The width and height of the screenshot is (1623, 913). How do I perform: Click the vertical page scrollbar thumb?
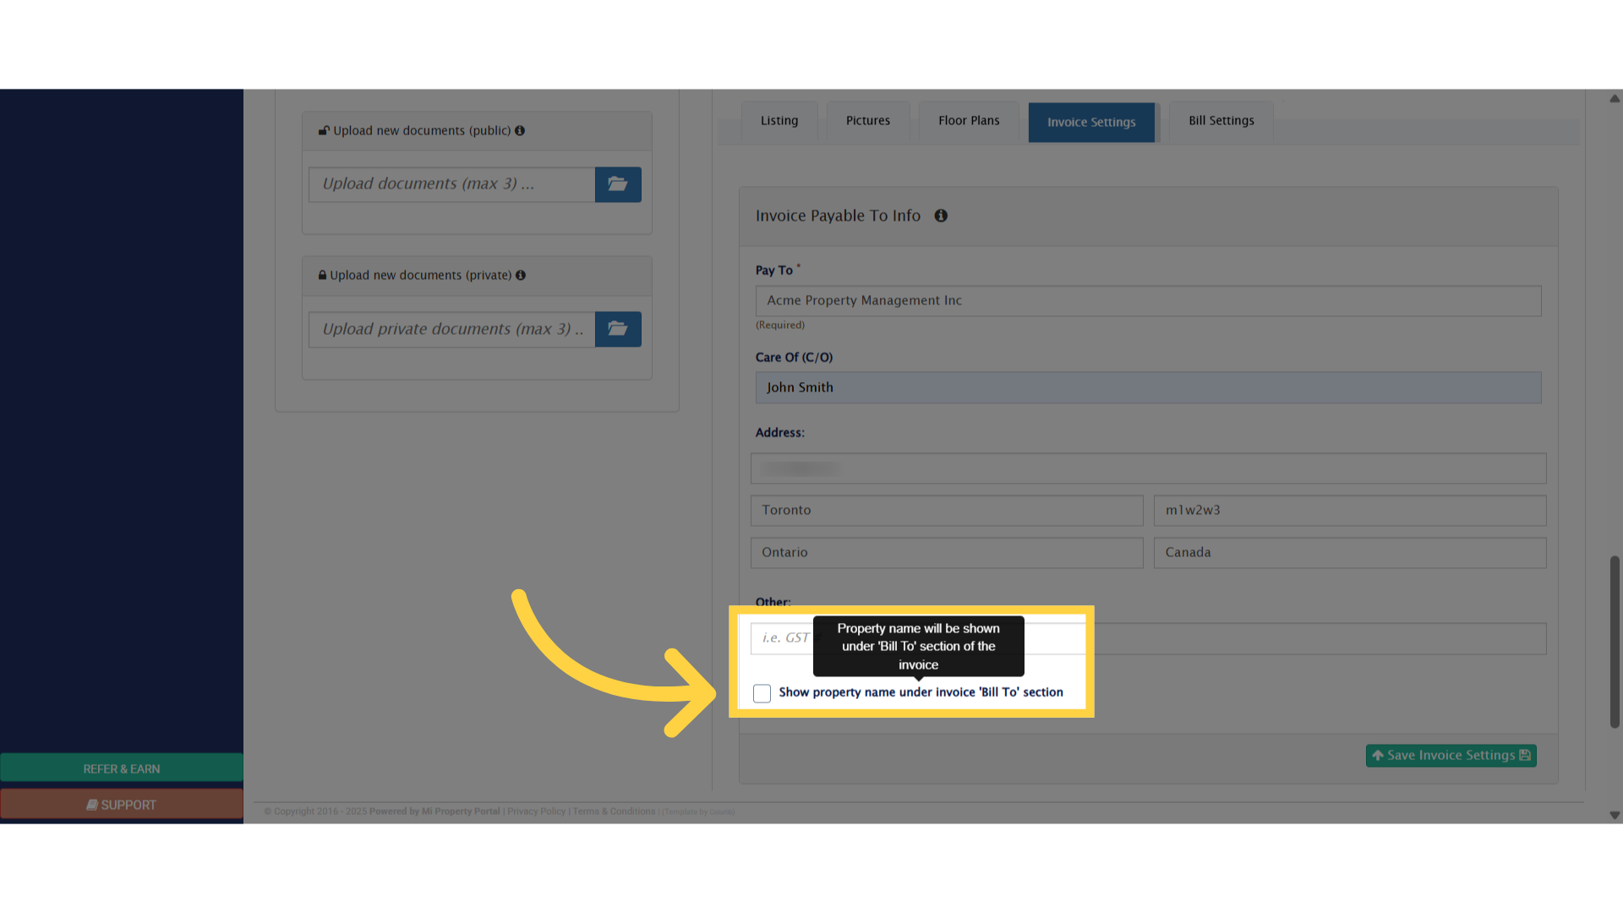[x=1615, y=642]
